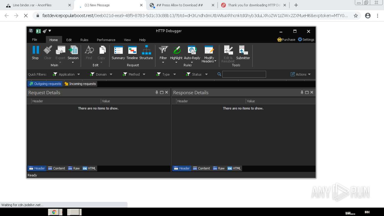This screenshot has width=384, height=216.
Task: Click the search magnifier icon in quick filters
Action: coord(219,74)
